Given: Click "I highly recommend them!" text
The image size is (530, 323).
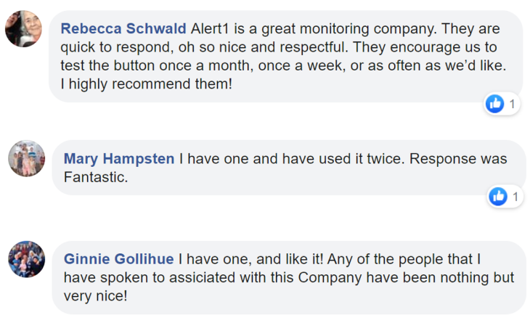Looking at the screenshot, I should (x=146, y=86).
